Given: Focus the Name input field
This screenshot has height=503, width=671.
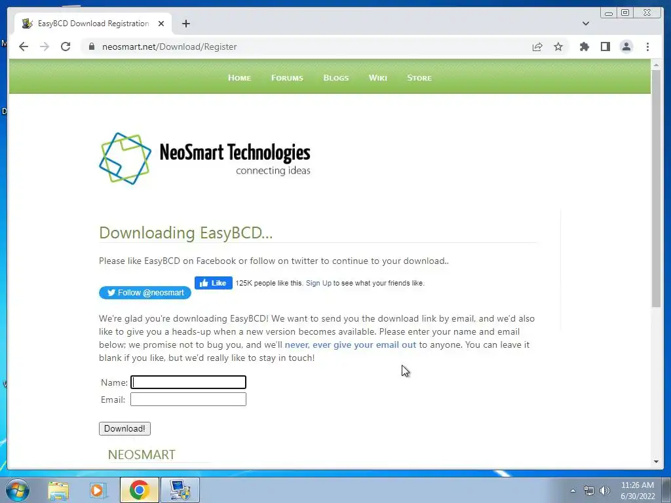Looking at the screenshot, I should [188, 382].
